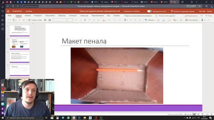
Task: Switch to the Вставка tab
Action: [x=28, y=16]
